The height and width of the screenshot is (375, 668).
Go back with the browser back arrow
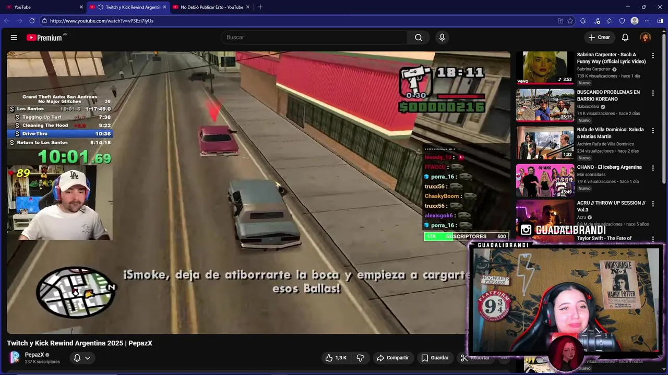7,21
